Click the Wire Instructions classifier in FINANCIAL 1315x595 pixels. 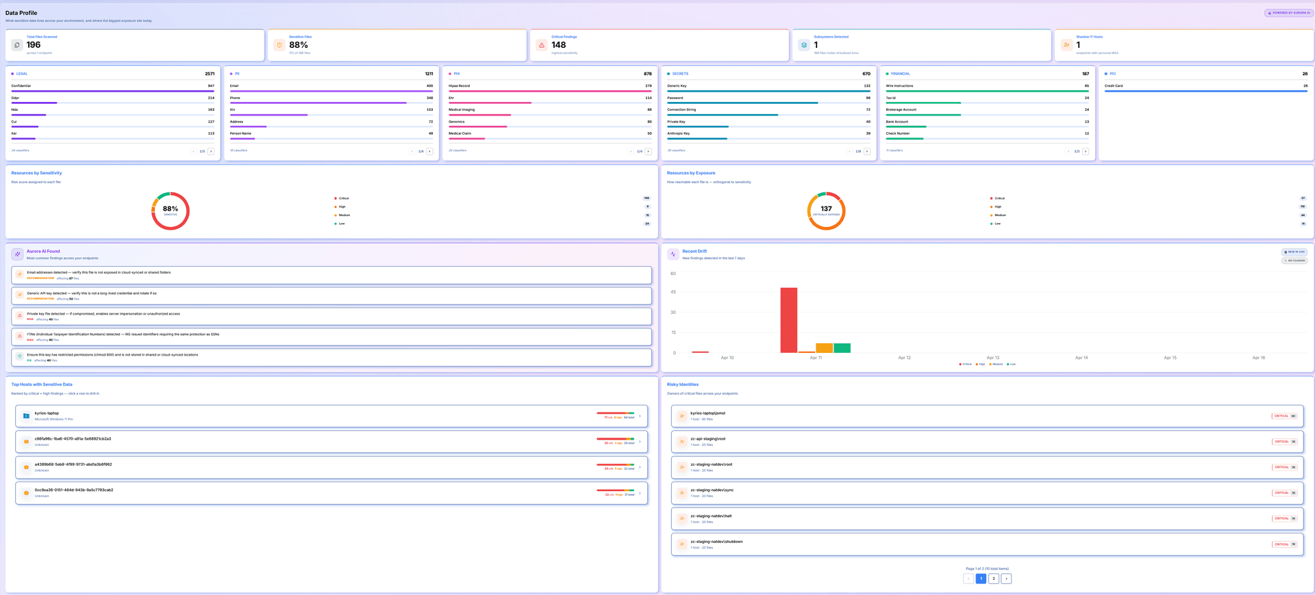tap(987, 88)
